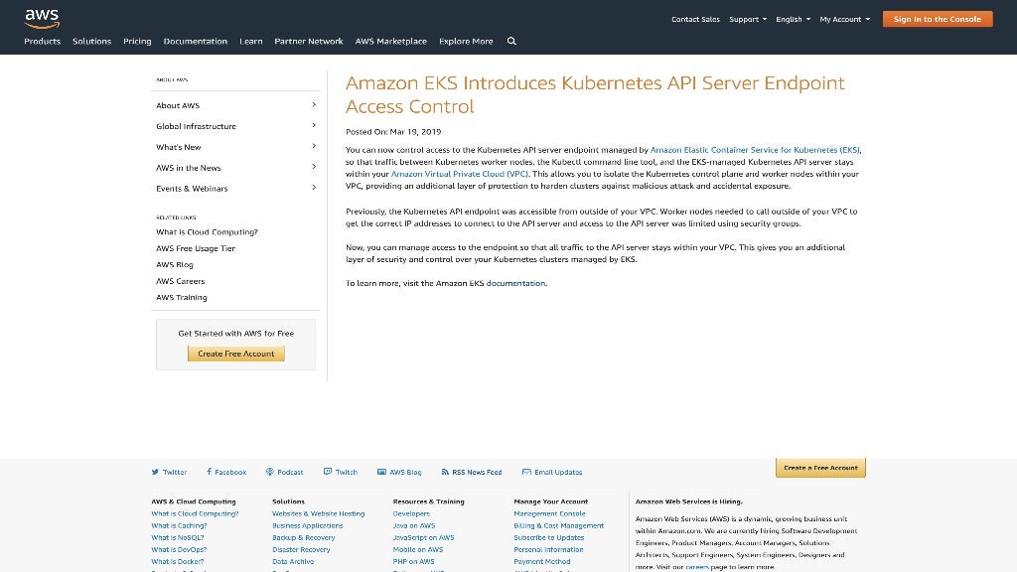Open the Amazon Virtual Private Cloud (VPC) link
This screenshot has height=572, width=1017.
coord(459,174)
